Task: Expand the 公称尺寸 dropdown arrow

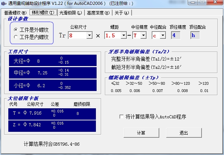Action: 89,35
